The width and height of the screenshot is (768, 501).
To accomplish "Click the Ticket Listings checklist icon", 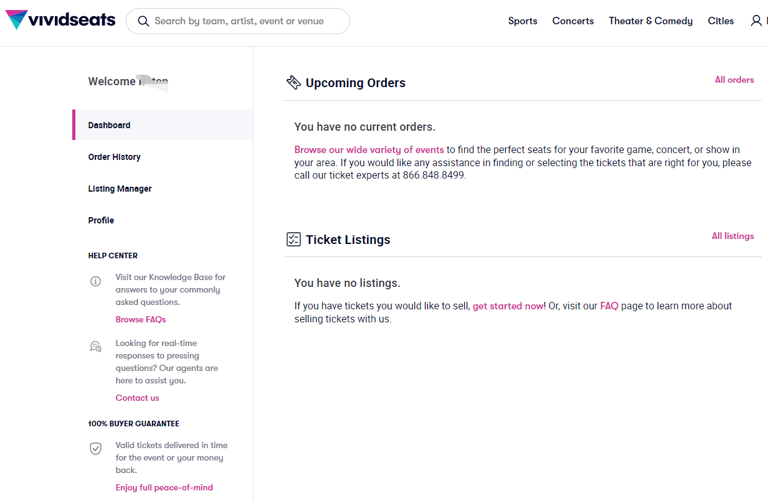I will click(293, 239).
